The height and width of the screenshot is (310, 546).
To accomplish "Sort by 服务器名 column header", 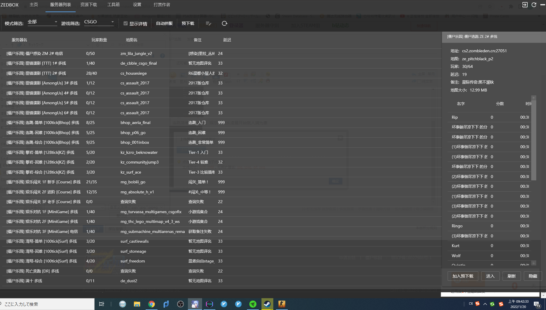I will coord(19,40).
